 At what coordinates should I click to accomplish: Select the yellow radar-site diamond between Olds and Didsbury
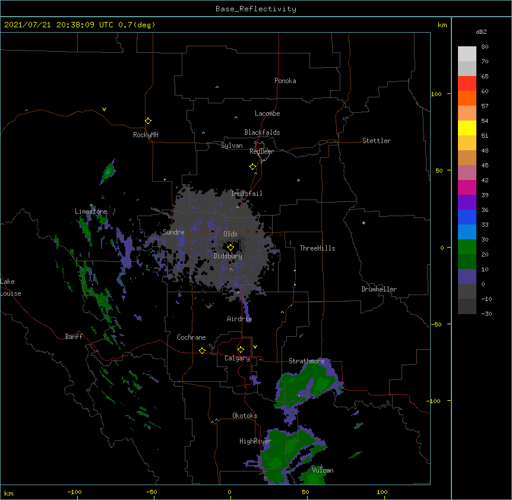click(230, 247)
